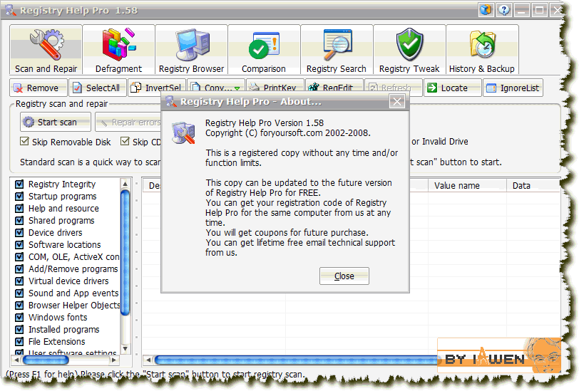Click the SelectAll toolbar button
579x391 pixels.
[98, 88]
